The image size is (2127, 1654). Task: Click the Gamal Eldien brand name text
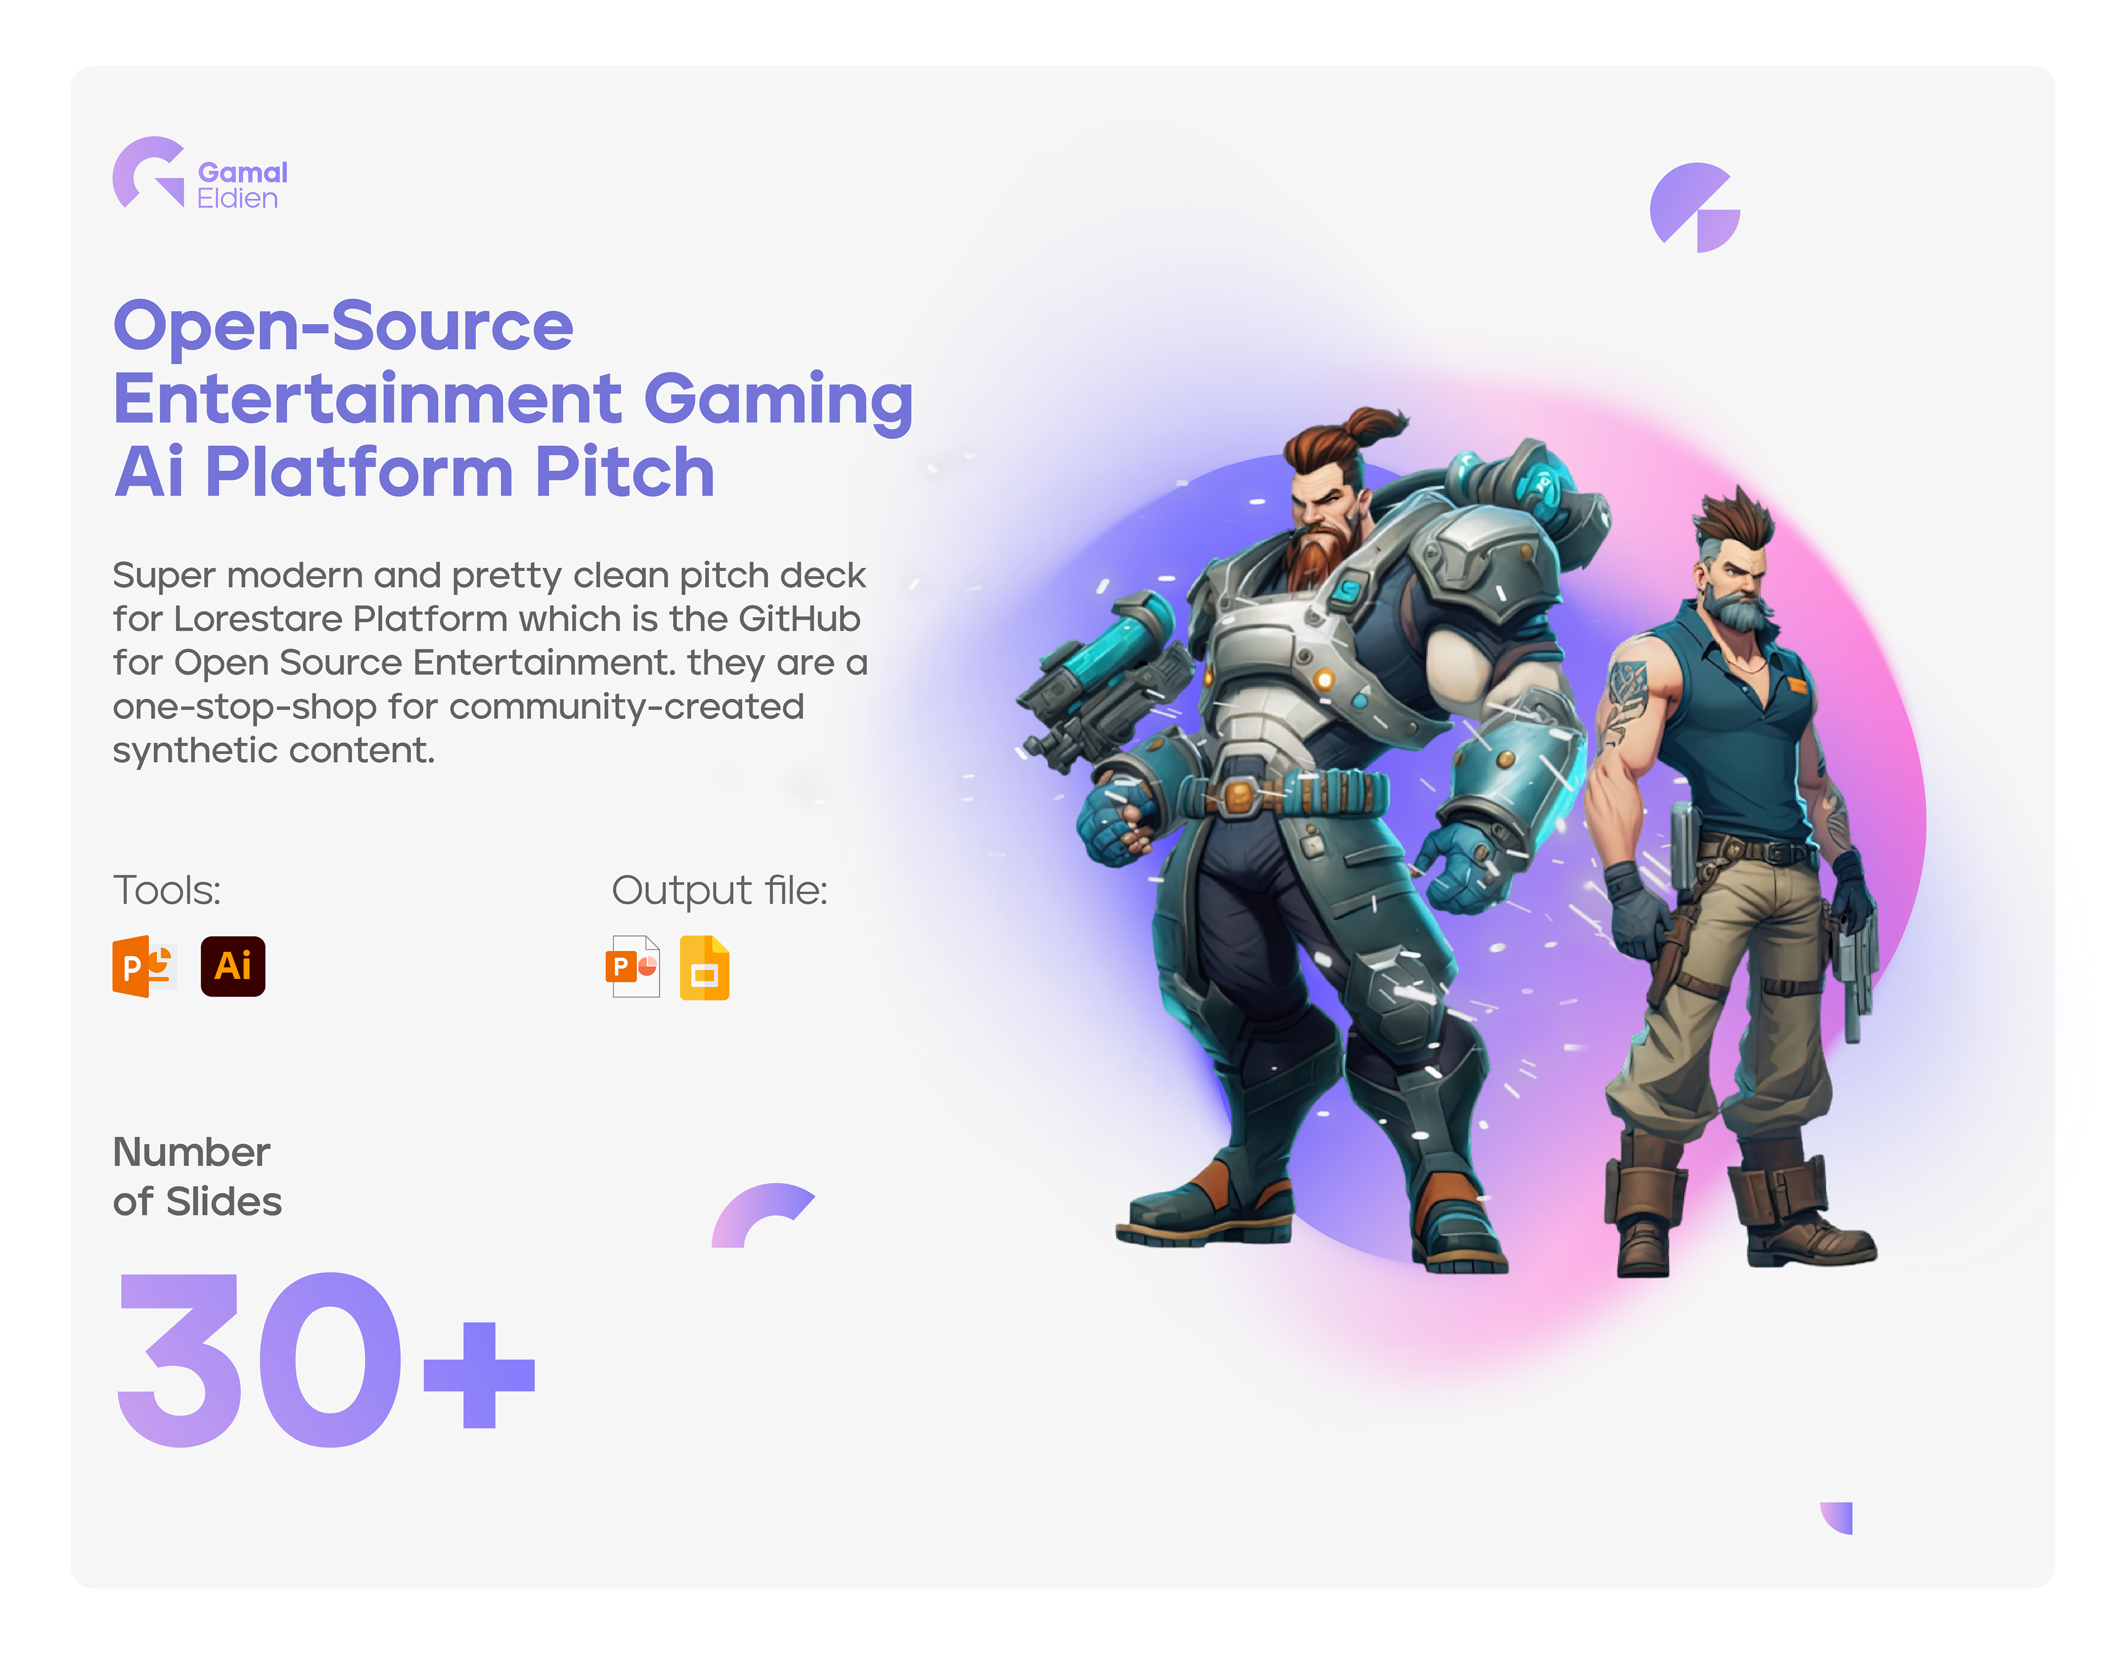pyautogui.click(x=242, y=185)
